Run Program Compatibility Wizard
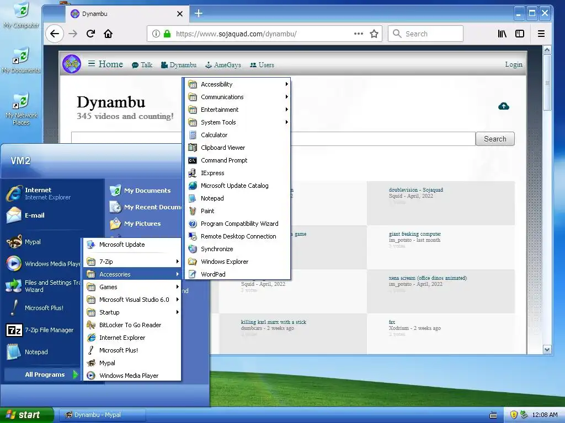Screen dimensions: 565x423 [237, 224]
